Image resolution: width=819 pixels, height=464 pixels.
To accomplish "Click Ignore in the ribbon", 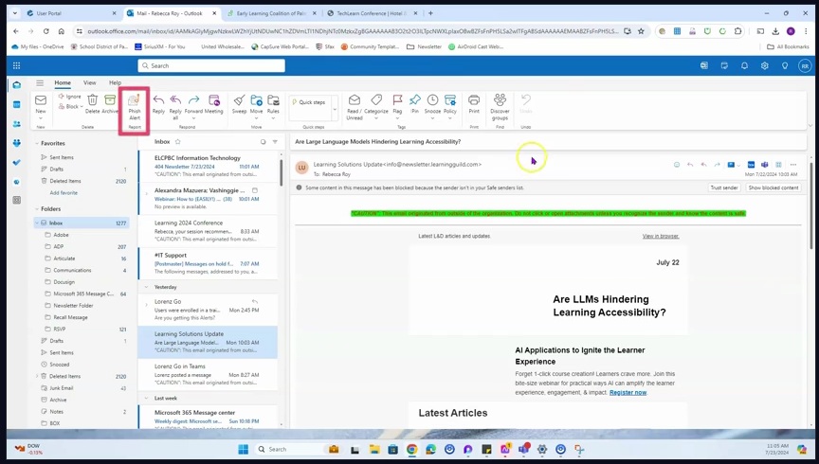I will [x=69, y=97].
